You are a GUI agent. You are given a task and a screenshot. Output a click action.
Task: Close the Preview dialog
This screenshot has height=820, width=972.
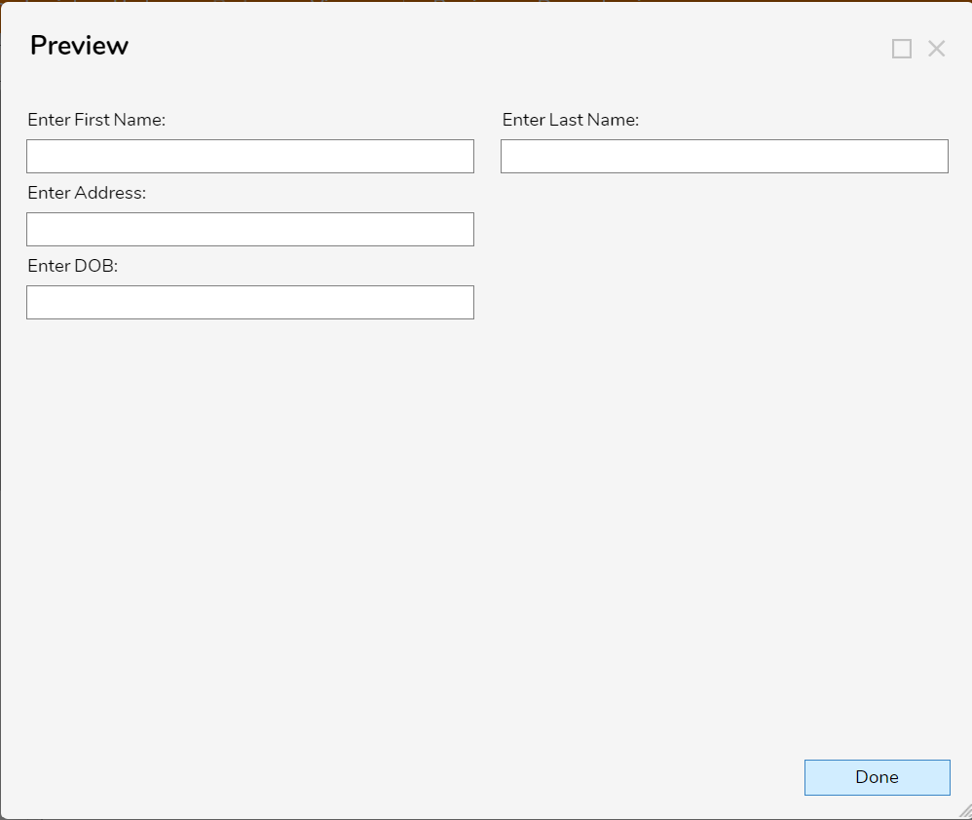tap(937, 49)
